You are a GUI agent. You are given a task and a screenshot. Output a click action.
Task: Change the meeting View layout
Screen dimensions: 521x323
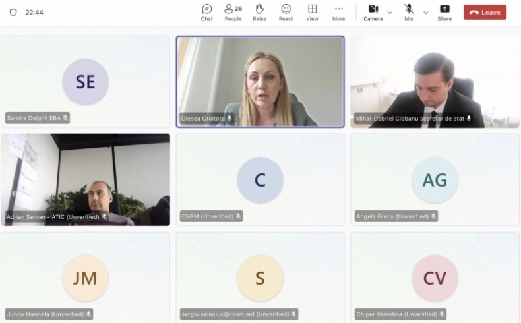(313, 13)
